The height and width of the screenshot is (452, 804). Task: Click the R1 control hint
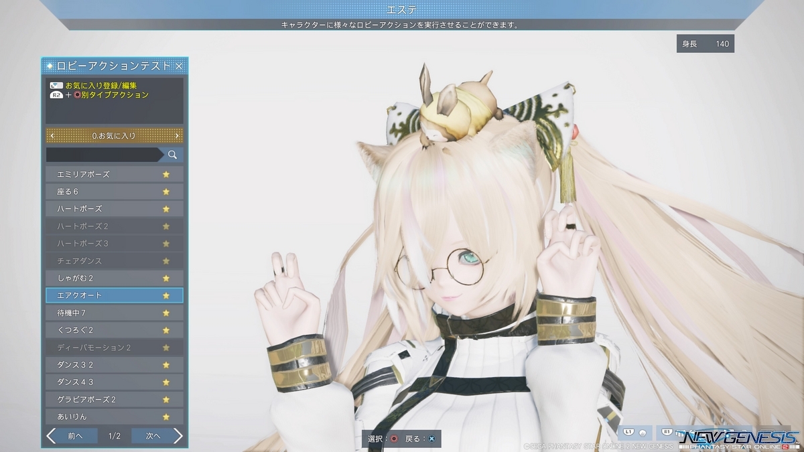[667, 432]
